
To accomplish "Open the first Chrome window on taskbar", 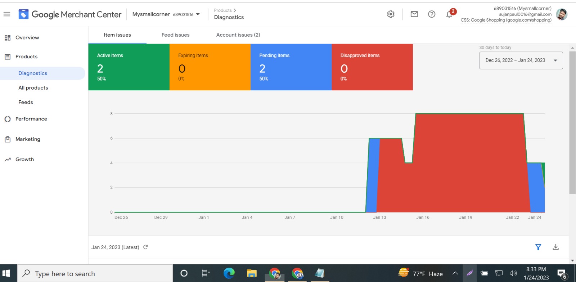I will (275, 274).
